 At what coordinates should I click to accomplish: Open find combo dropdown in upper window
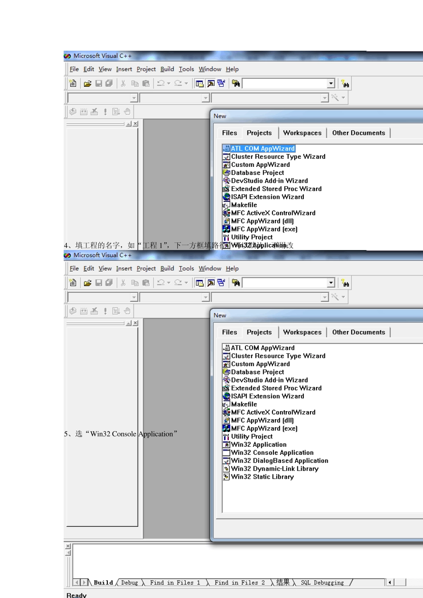331,84
